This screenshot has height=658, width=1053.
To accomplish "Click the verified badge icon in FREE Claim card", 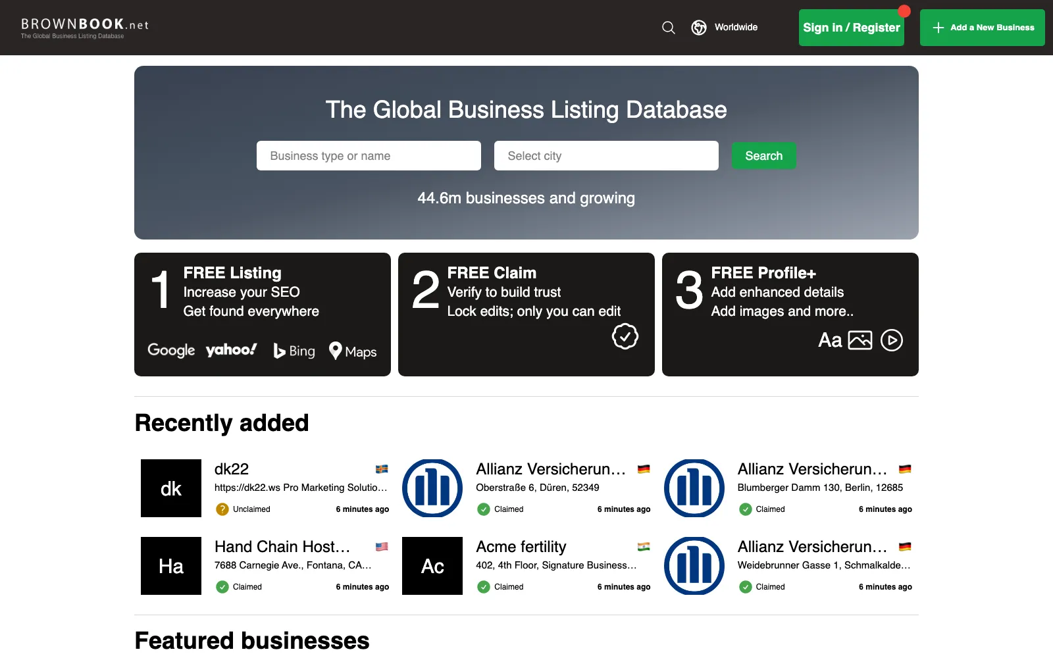I will click(625, 336).
